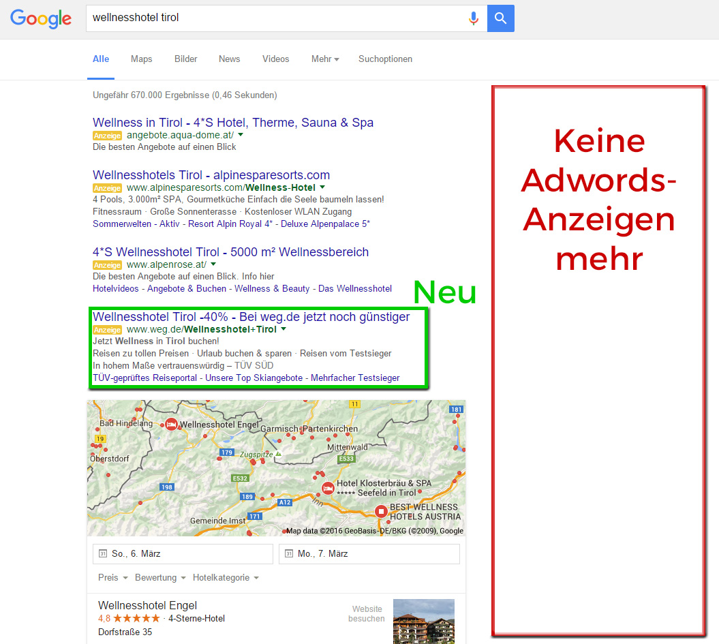Open the Sommerwelten - Aktiv sitelink
719x644 pixels.
coord(136,224)
